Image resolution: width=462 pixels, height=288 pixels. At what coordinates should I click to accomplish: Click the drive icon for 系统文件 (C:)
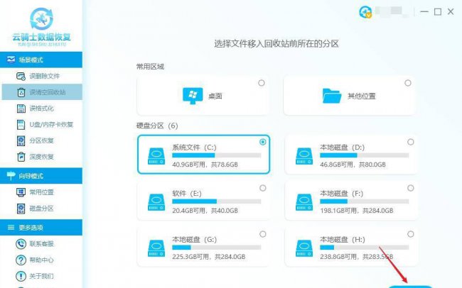156,156
